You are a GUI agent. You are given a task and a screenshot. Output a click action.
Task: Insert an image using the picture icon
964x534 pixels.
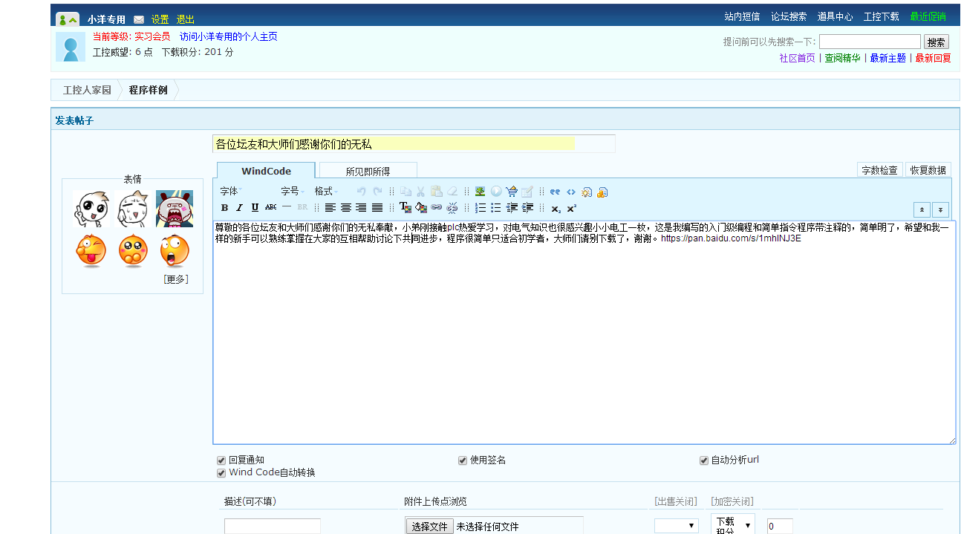point(480,192)
